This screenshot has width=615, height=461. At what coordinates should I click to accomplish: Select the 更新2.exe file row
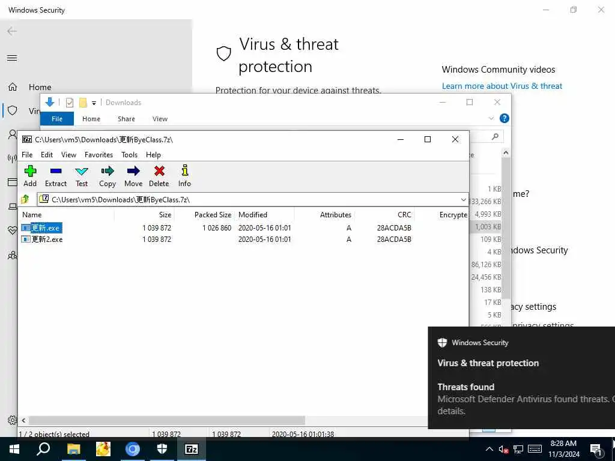(243, 239)
